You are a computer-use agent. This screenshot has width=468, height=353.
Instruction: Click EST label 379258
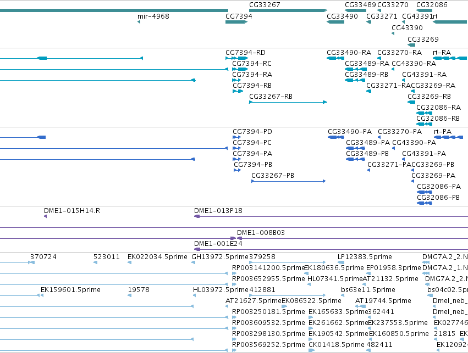tap(262, 257)
